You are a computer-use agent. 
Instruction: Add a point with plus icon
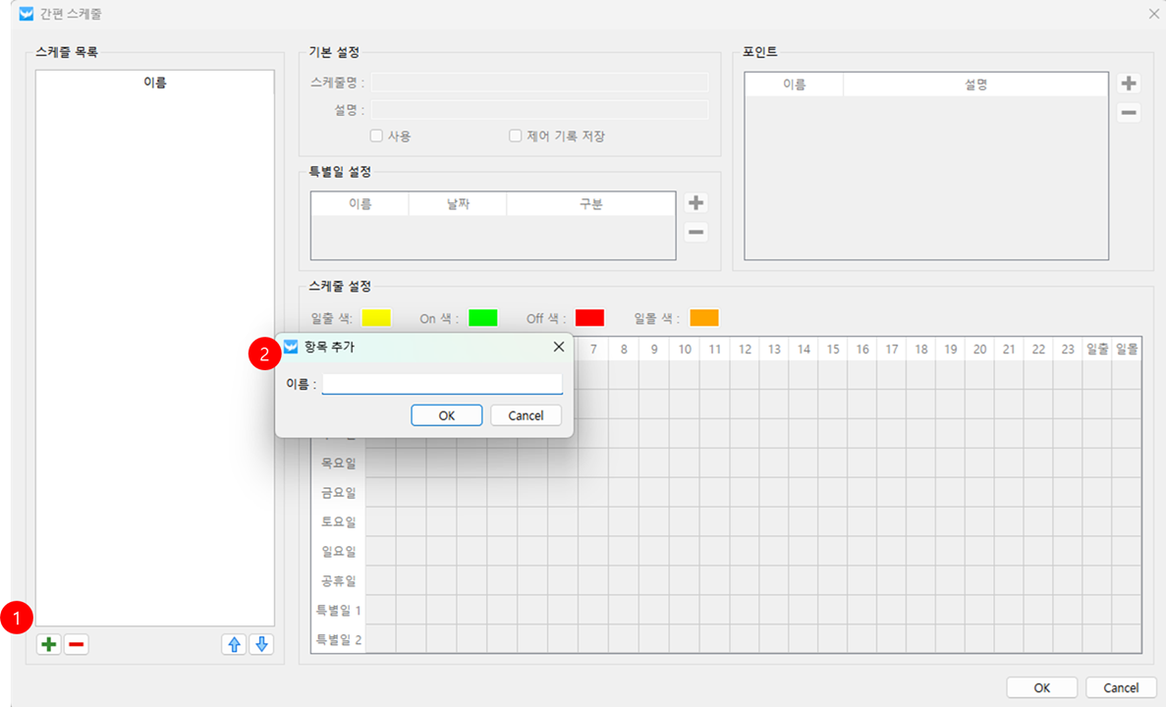tap(1130, 83)
